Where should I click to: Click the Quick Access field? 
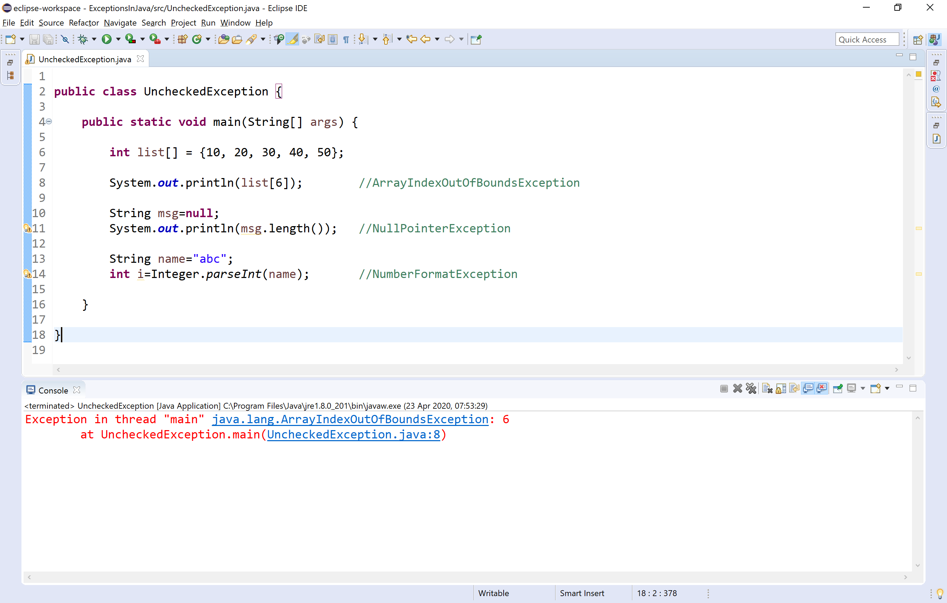tap(867, 39)
